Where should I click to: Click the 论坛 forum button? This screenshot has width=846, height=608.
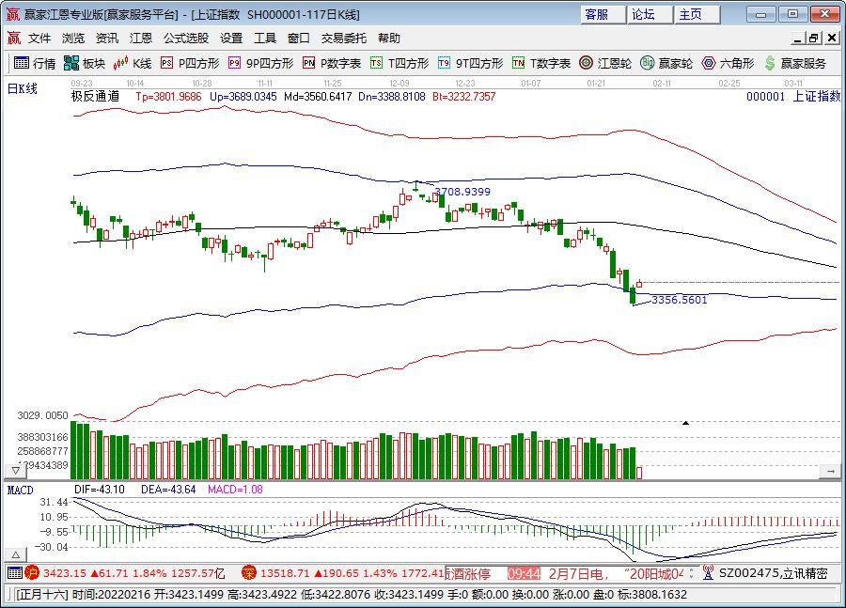click(650, 14)
